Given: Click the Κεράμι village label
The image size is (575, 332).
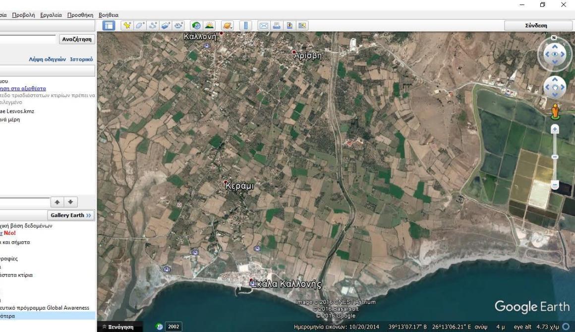Looking at the screenshot, I should click(239, 186).
